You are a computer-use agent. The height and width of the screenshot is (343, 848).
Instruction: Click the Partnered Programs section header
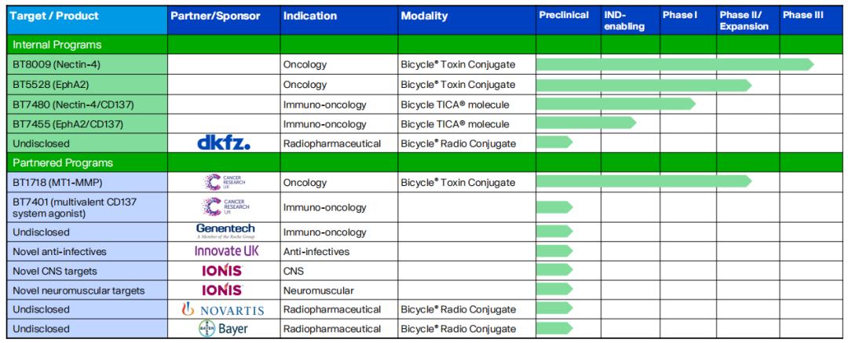click(61, 162)
